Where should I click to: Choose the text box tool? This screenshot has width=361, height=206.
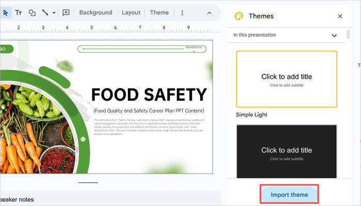tap(19, 13)
